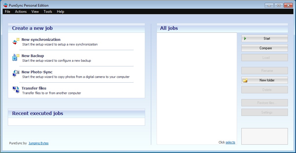Open the Actions menu
Image resolution: width=296 pixels, height=153 pixels.
pos(21,12)
